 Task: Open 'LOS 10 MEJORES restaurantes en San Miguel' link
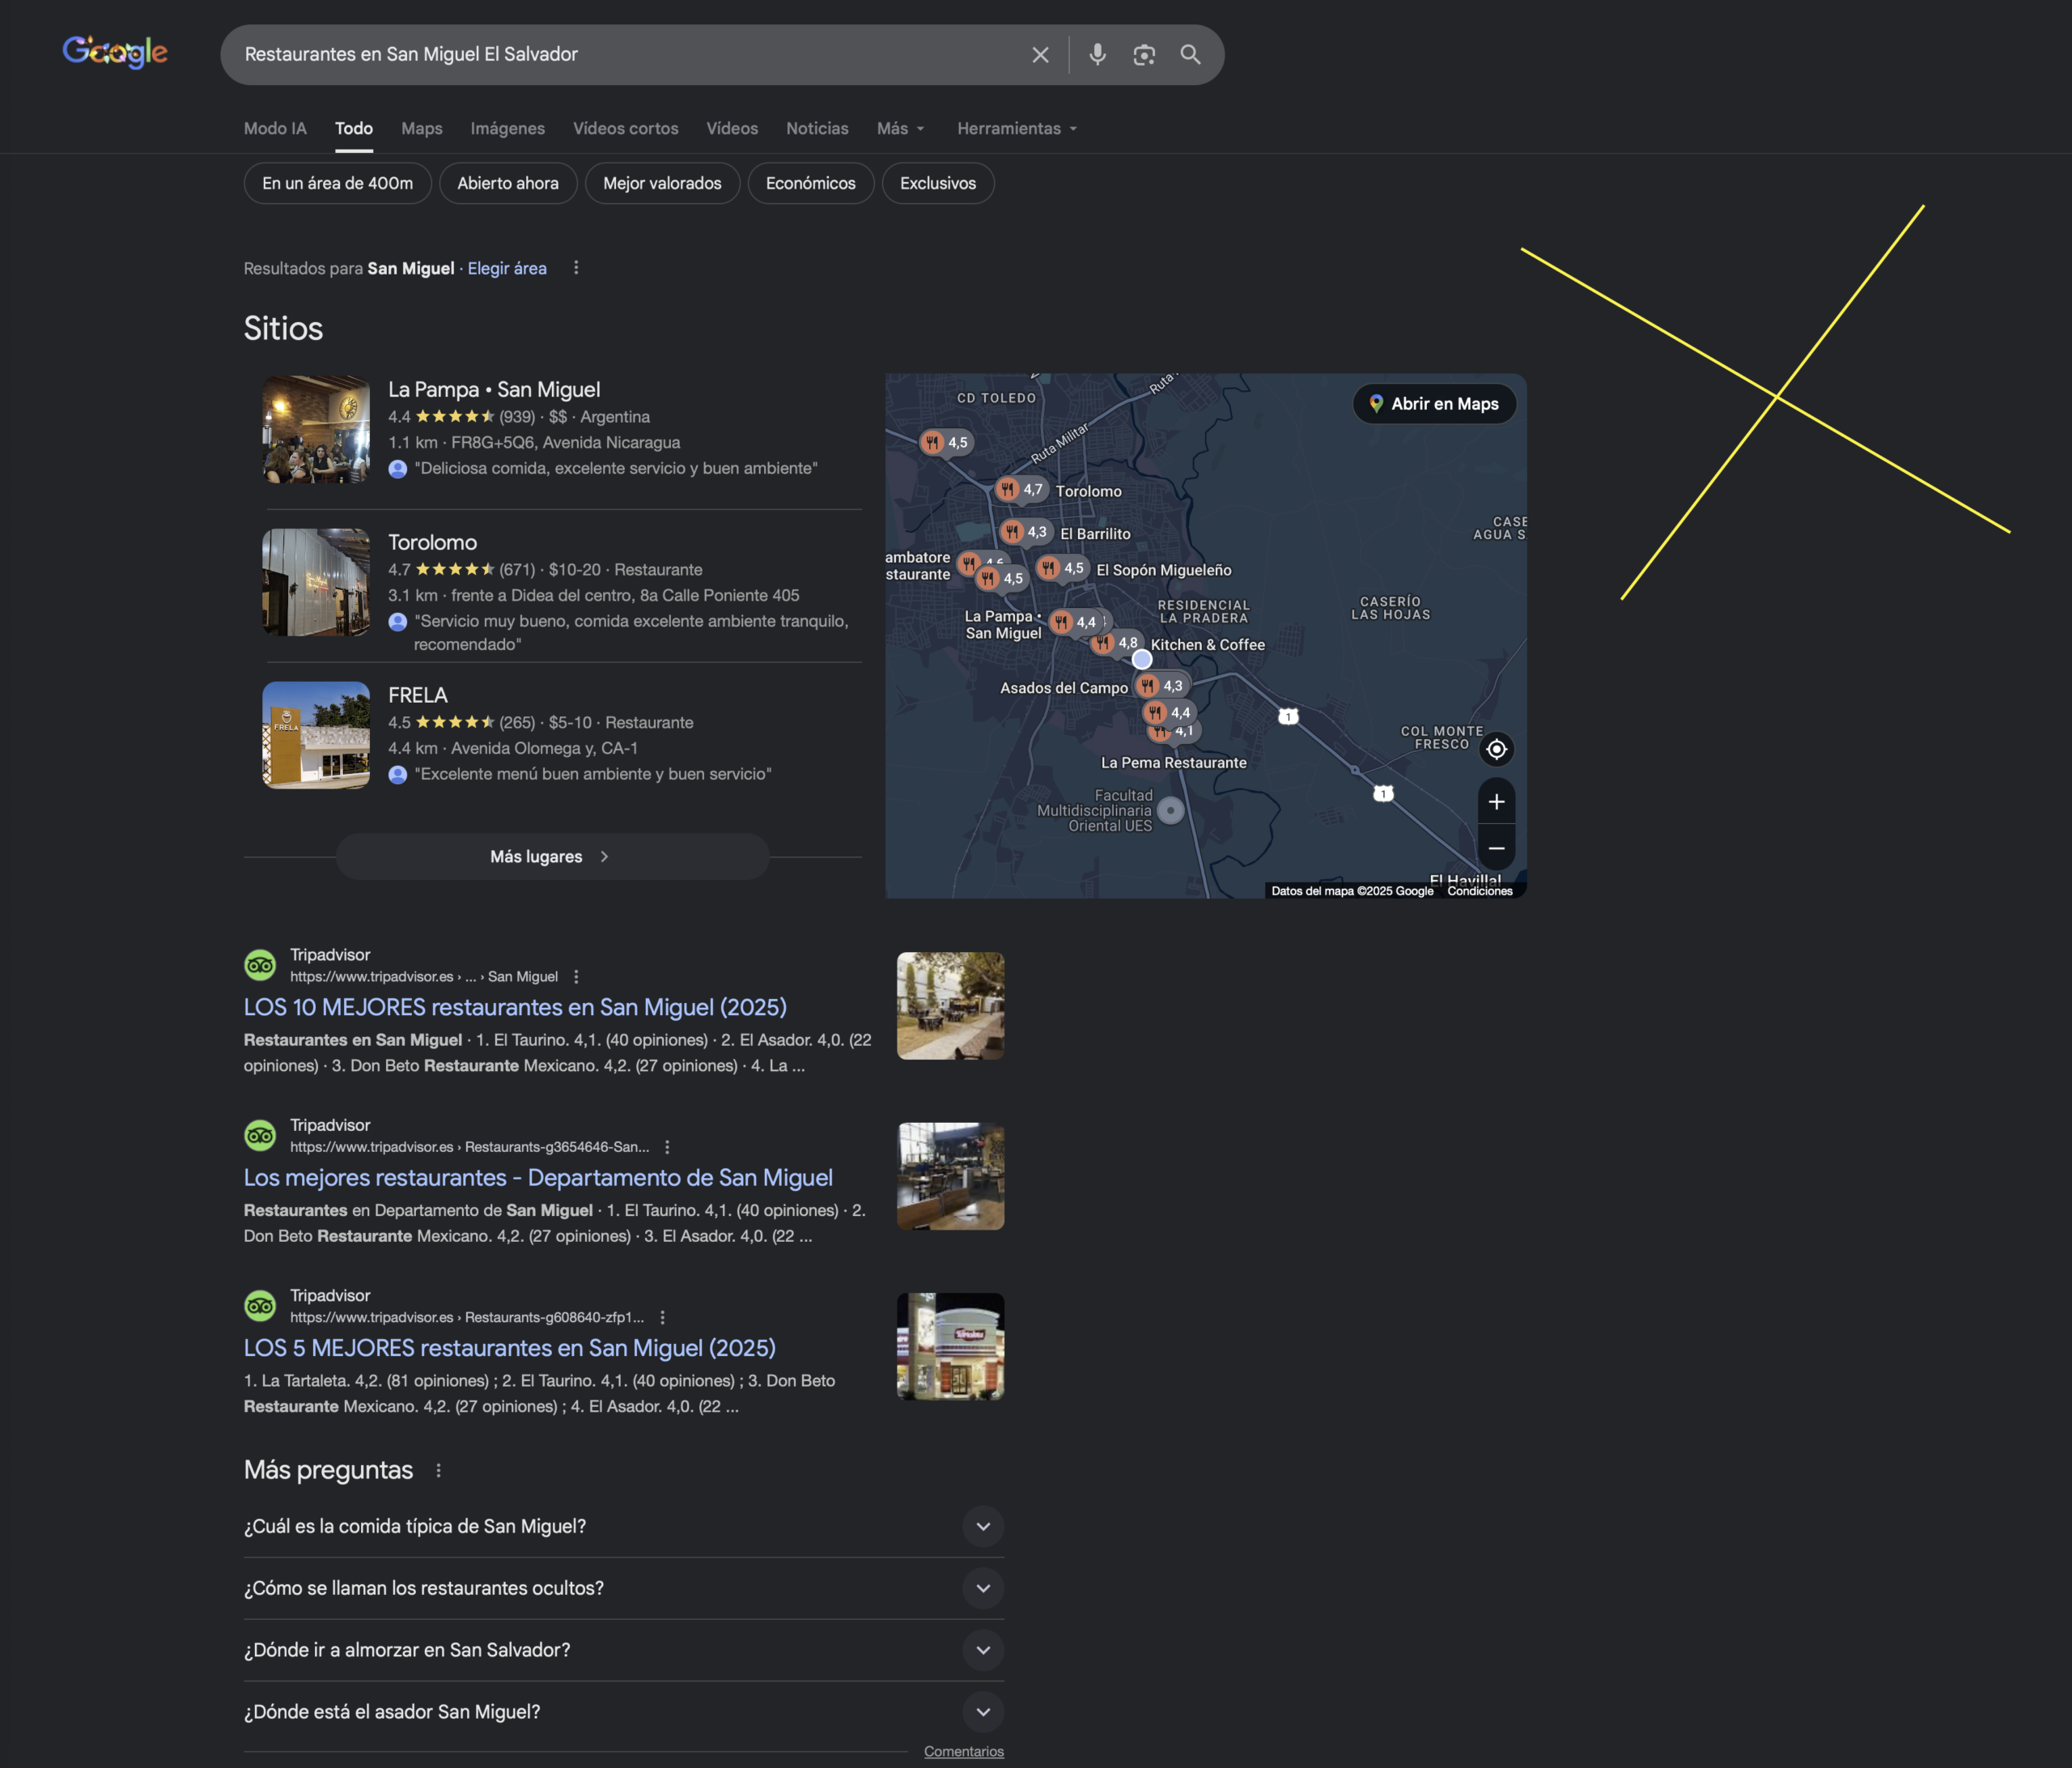click(x=515, y=1007)
